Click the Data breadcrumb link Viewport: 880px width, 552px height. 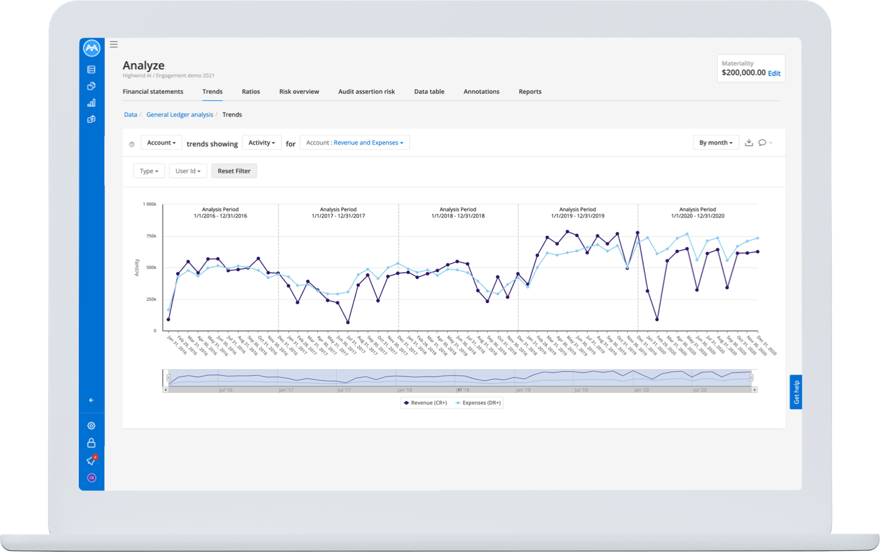(x=131, y=114)
